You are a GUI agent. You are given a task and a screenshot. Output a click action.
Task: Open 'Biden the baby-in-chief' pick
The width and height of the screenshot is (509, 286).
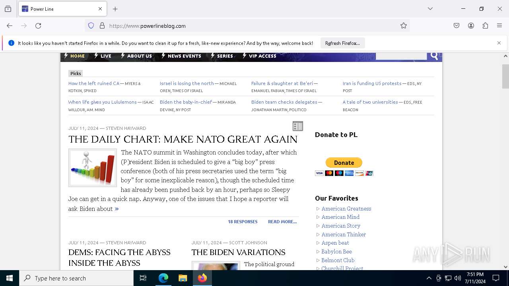coord(186,102)
